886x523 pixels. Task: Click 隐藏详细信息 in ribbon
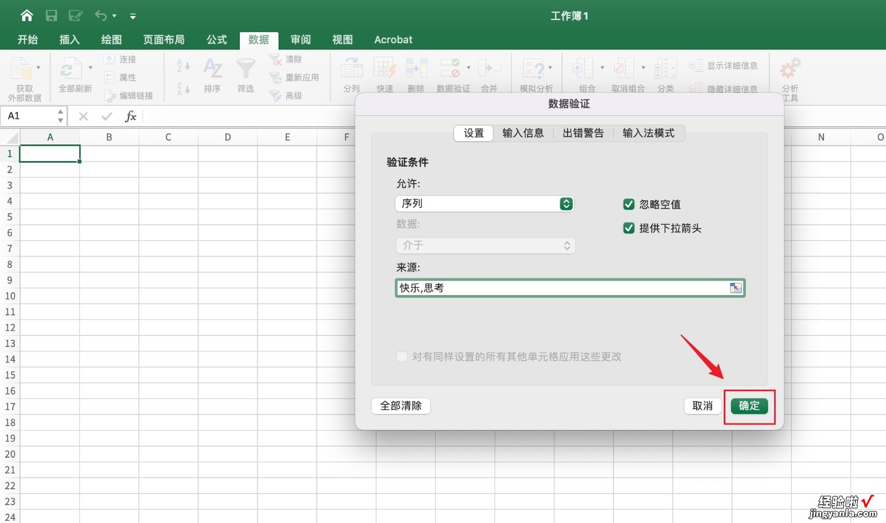(723, 89)
